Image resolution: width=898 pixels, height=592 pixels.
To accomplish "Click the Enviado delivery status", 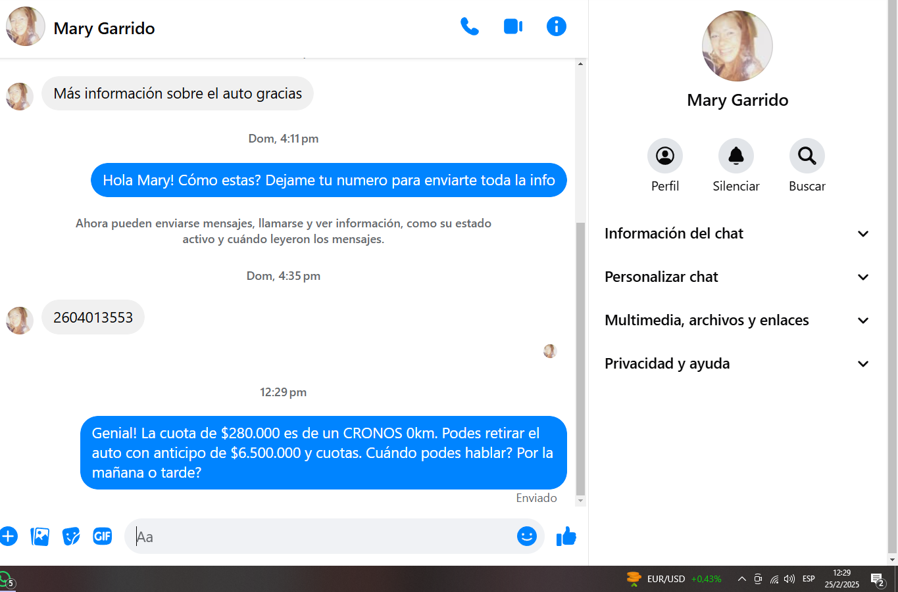I will 536,498.
